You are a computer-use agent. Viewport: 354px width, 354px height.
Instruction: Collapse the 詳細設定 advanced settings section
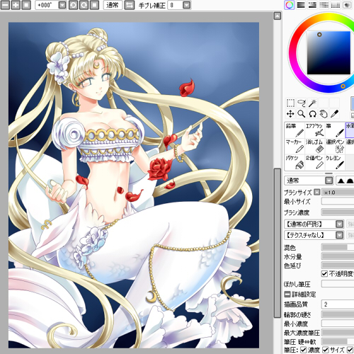point(287,295)
